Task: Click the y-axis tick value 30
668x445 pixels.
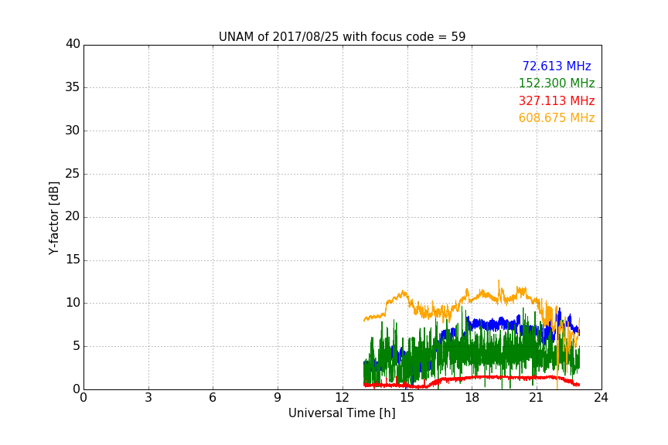Action: [73, 131]
